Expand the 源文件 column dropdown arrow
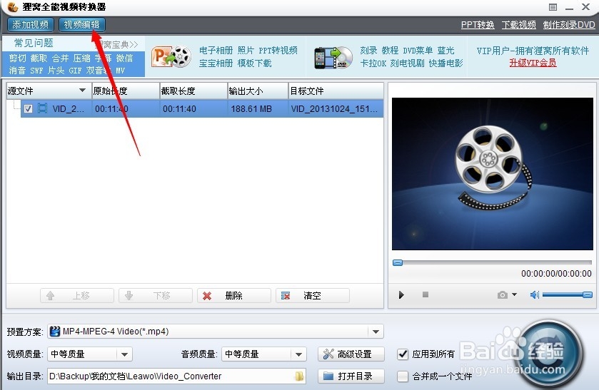The image size is (599, 390). click(x=82, y=91)
